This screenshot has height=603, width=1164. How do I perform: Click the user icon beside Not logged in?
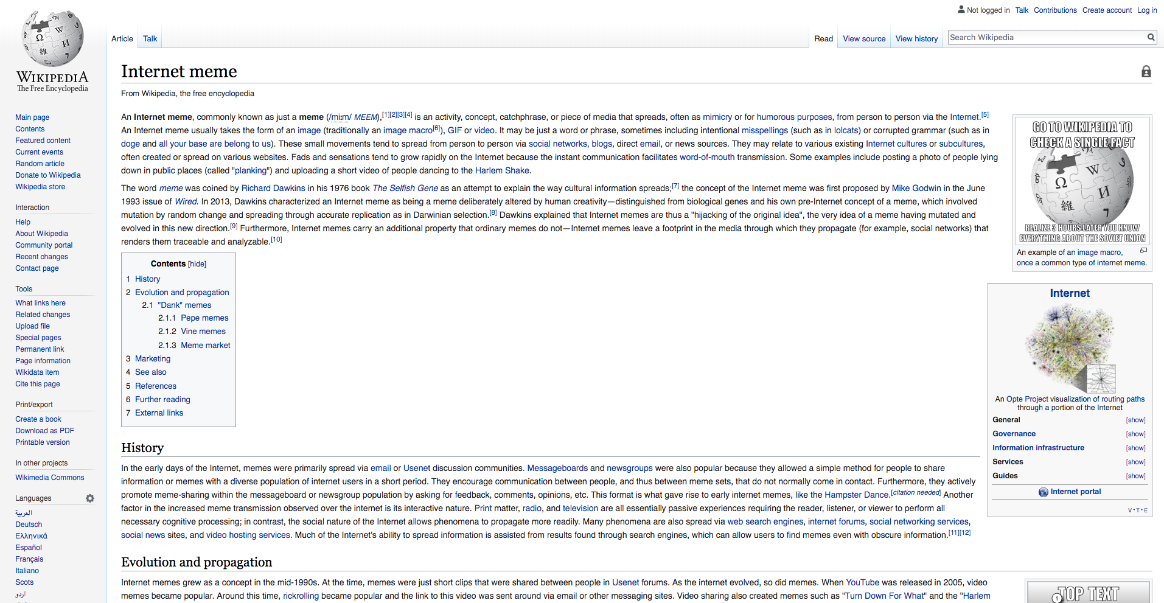tap(961, 10)
